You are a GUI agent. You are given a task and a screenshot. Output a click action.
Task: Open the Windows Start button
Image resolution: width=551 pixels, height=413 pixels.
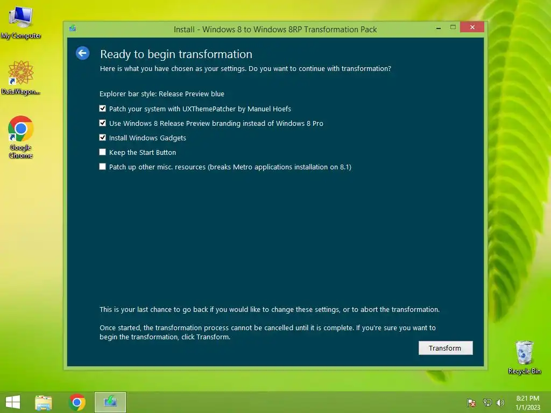tap(13, 402)
